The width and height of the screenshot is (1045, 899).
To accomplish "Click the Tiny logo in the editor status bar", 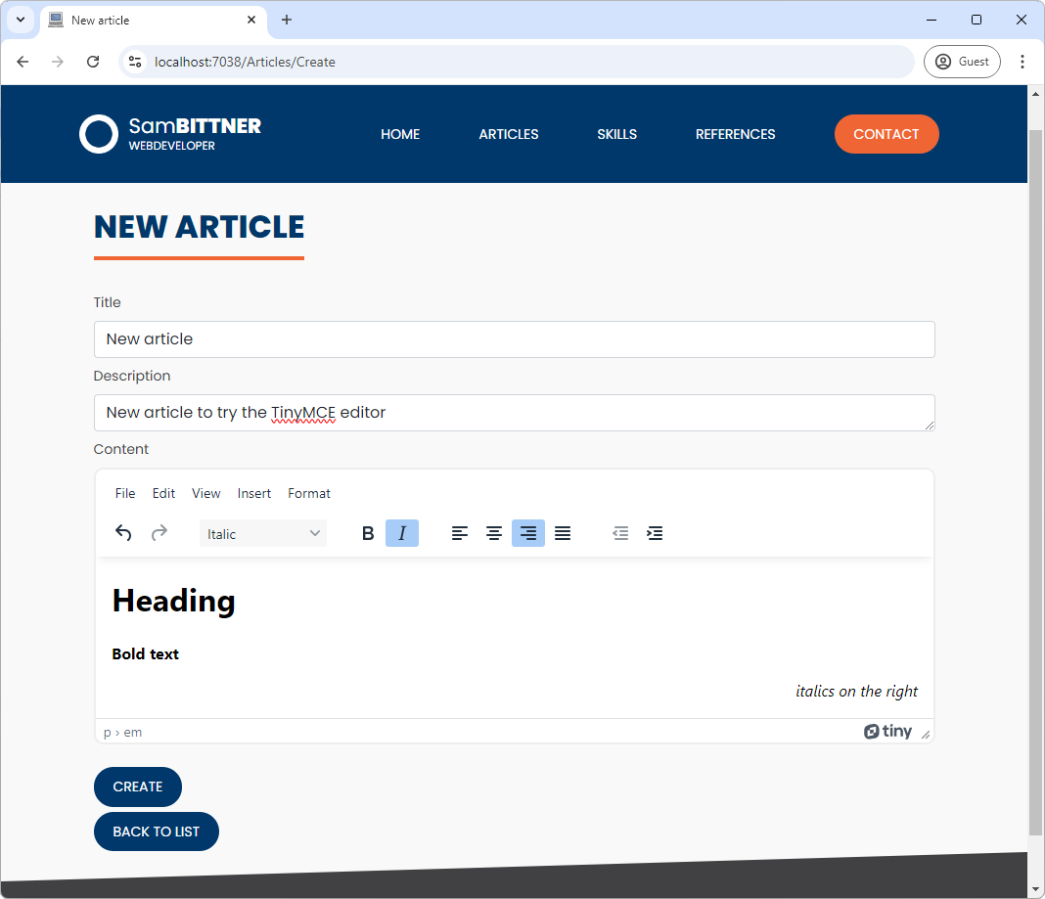I will coord(887,731).
